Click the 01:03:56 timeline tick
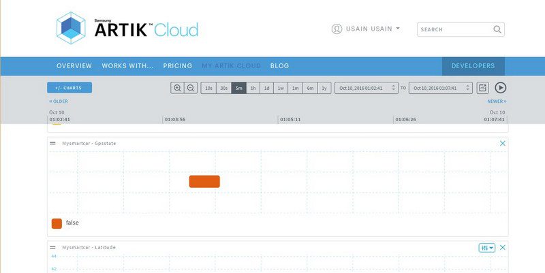 (175, 120)
